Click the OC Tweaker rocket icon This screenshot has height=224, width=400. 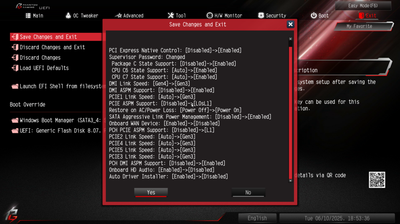click(x=68, y=16)
